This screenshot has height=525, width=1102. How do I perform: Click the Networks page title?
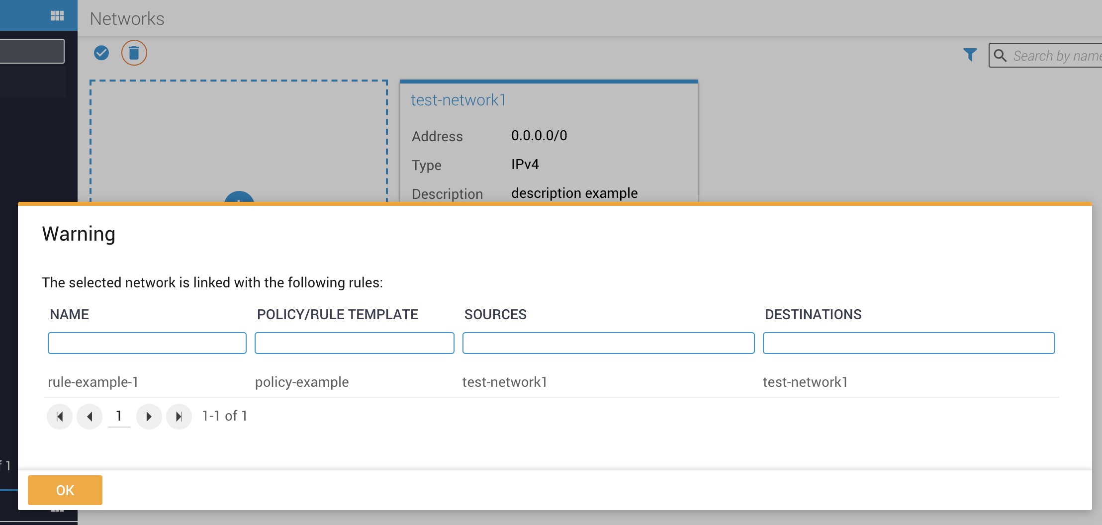127,18
